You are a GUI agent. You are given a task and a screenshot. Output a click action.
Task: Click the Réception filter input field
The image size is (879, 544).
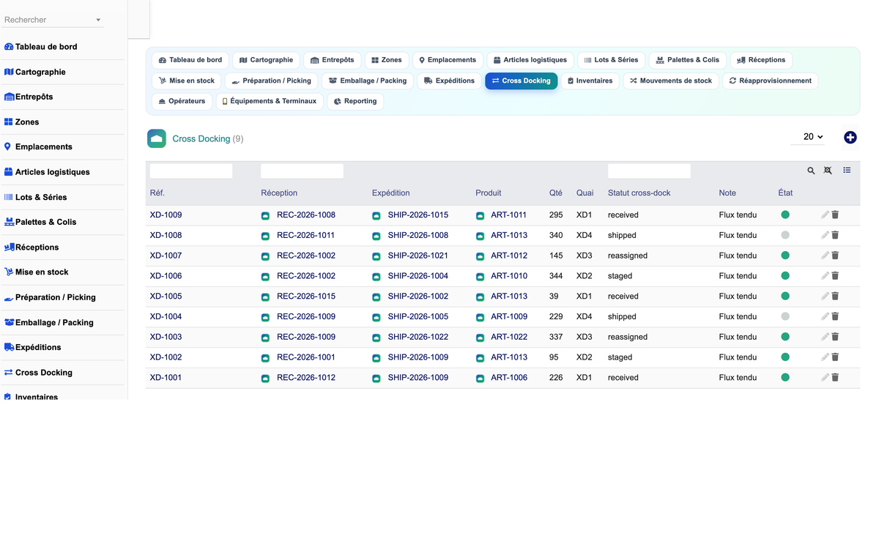(x=302, y=171)
